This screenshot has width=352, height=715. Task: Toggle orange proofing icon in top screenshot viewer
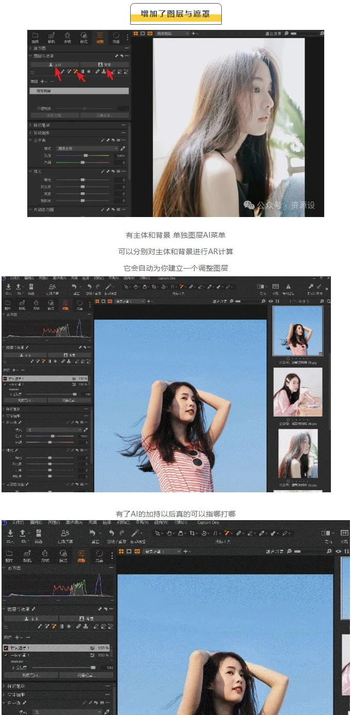[150, 33]
